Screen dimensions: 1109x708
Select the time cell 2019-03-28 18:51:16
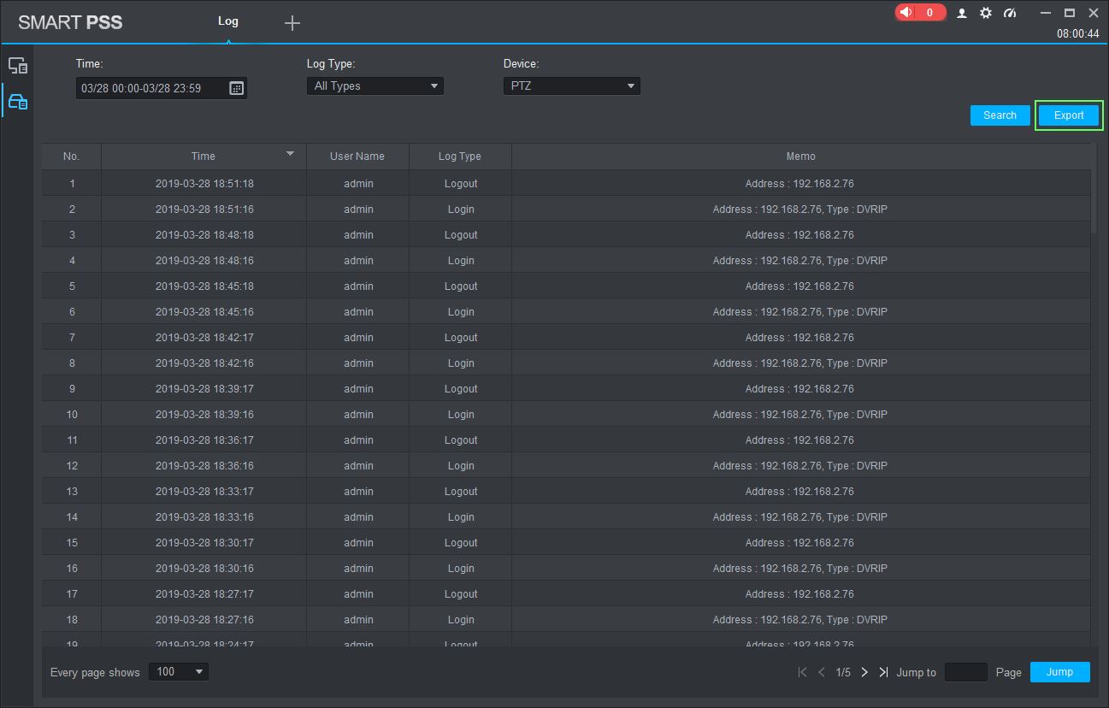pos(204,209)
